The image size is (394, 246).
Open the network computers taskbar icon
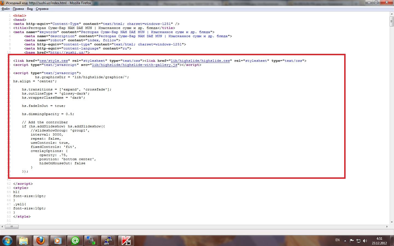[x=91, y=241]
